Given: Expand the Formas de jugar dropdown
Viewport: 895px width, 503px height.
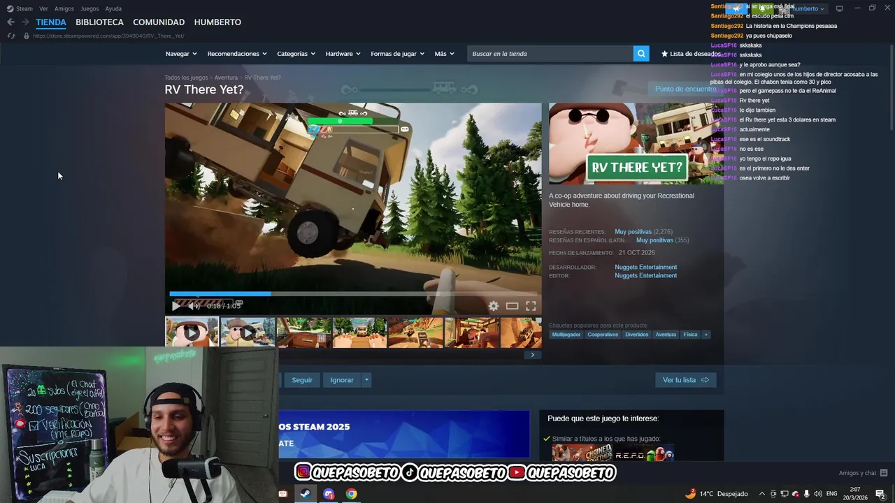Looking at the screenshot, I should coord(397,54).
